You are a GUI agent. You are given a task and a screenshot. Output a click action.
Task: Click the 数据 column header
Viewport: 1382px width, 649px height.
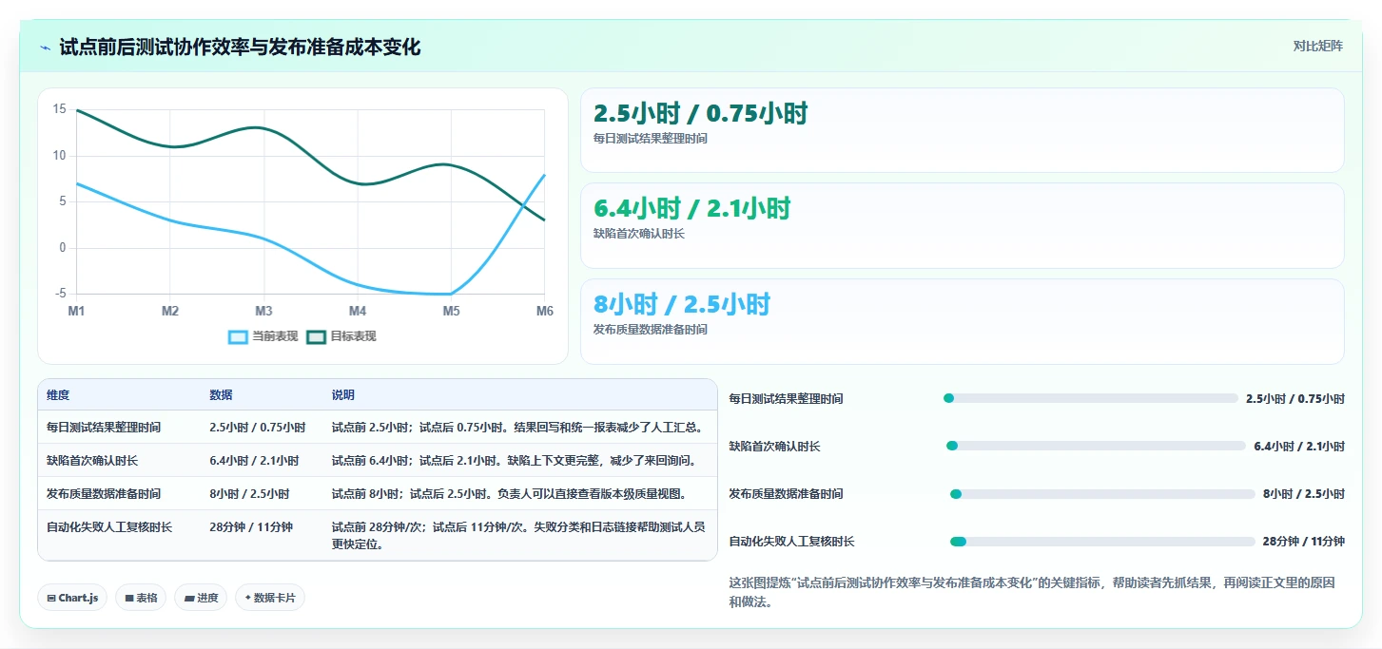[221, 395]
